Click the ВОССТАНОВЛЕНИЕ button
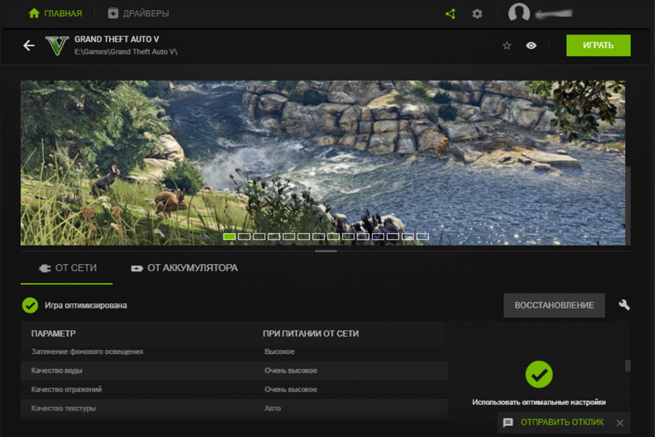Screen dimensions: 655x437 coord(554,305)
